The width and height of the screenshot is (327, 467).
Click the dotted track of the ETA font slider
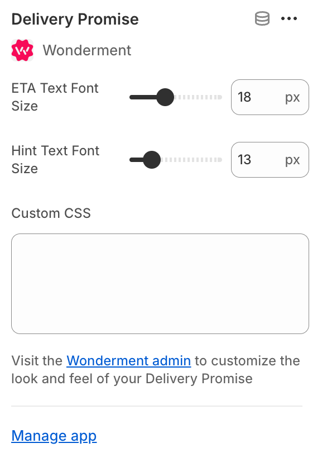point(198,97)
